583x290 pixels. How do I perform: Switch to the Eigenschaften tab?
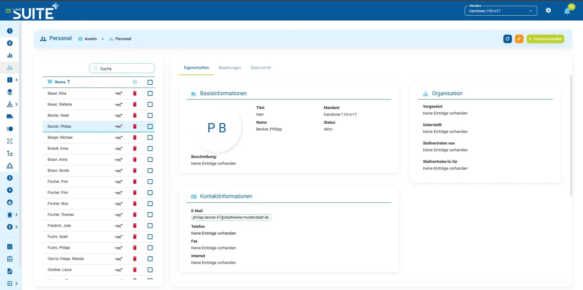pos(196,68)
